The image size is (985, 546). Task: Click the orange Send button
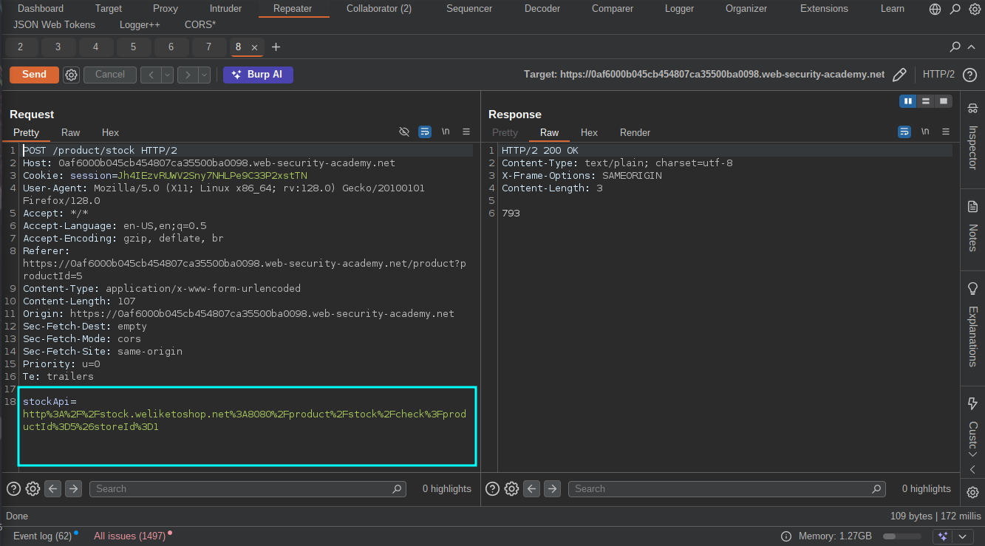coord(34,75)
